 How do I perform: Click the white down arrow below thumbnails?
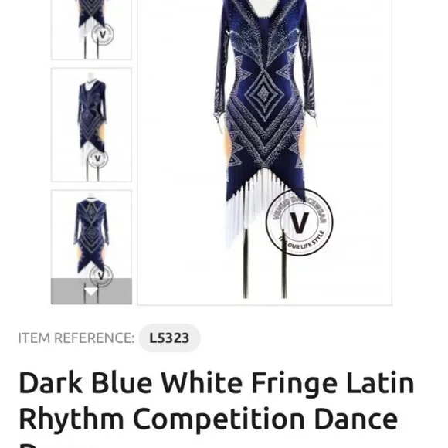[x=91, y=292]
